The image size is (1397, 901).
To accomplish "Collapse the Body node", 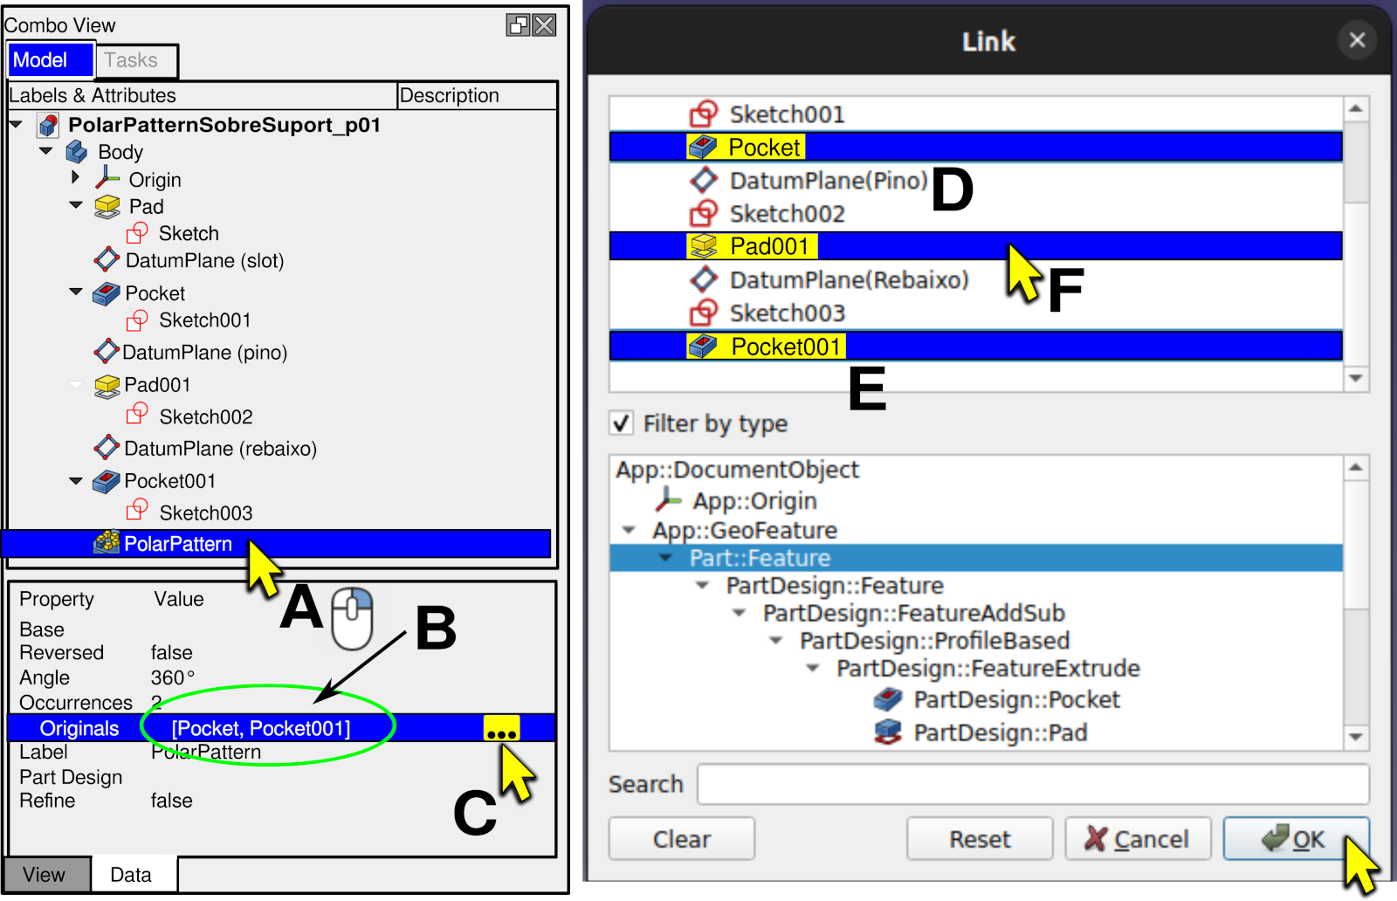I will pos(46,151).
